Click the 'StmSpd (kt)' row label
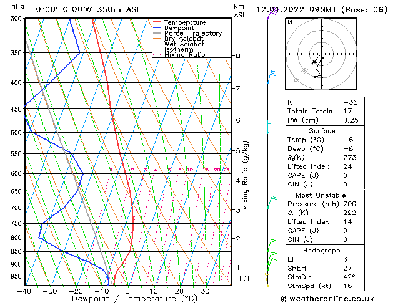Viewport: 393px width, 303px height. 309,286
